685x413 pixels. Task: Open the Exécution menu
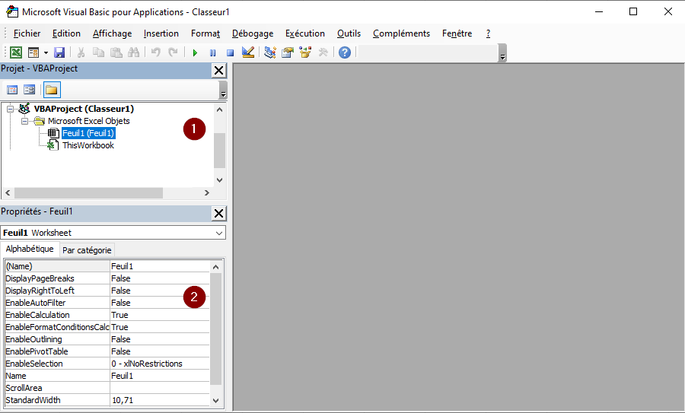tap(305, 33)
